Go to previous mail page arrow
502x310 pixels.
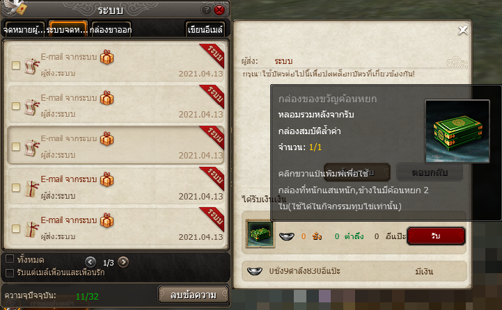tap(91, 262)
